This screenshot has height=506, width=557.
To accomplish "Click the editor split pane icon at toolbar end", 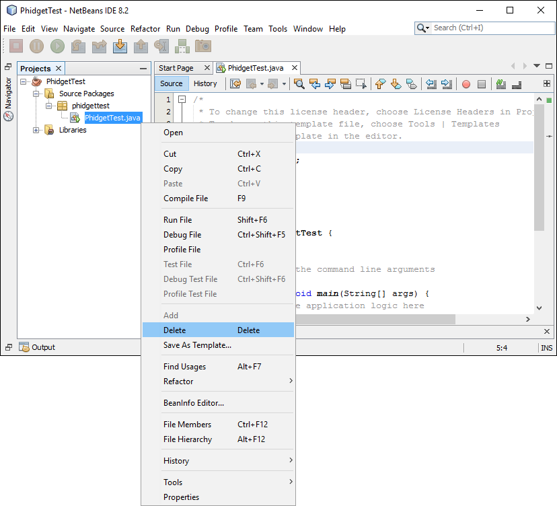I will point(547,83).
